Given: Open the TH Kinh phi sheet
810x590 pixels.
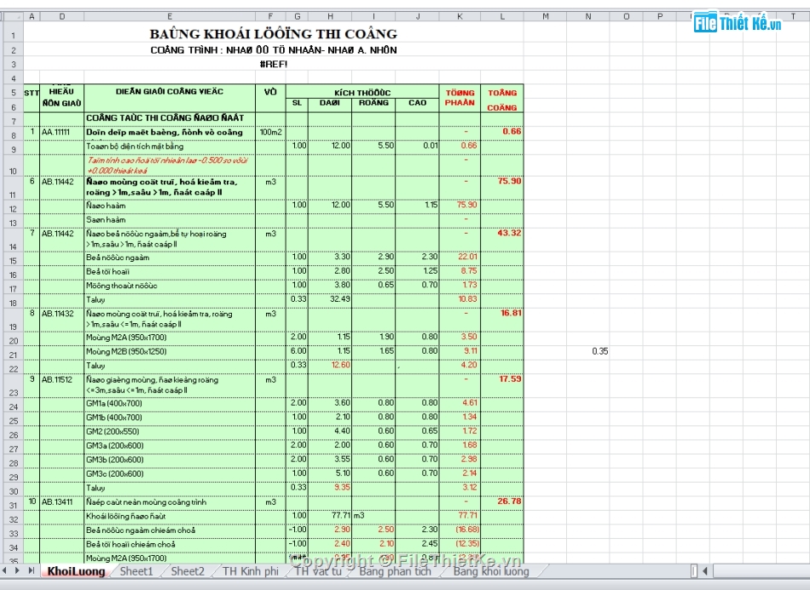Looking at the screenshot, I should 251,571.
